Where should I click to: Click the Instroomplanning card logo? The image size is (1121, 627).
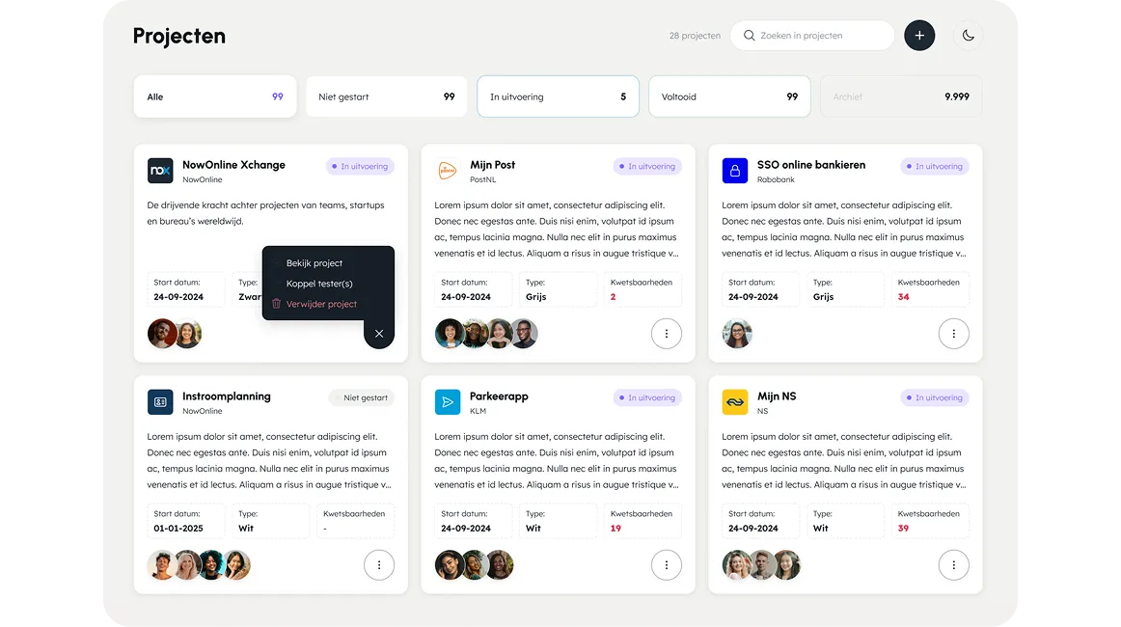159,401
